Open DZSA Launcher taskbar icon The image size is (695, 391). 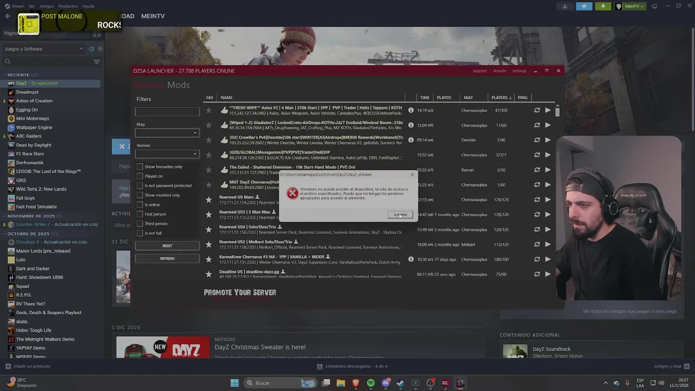pyautogui.click(x=445, y=383)
